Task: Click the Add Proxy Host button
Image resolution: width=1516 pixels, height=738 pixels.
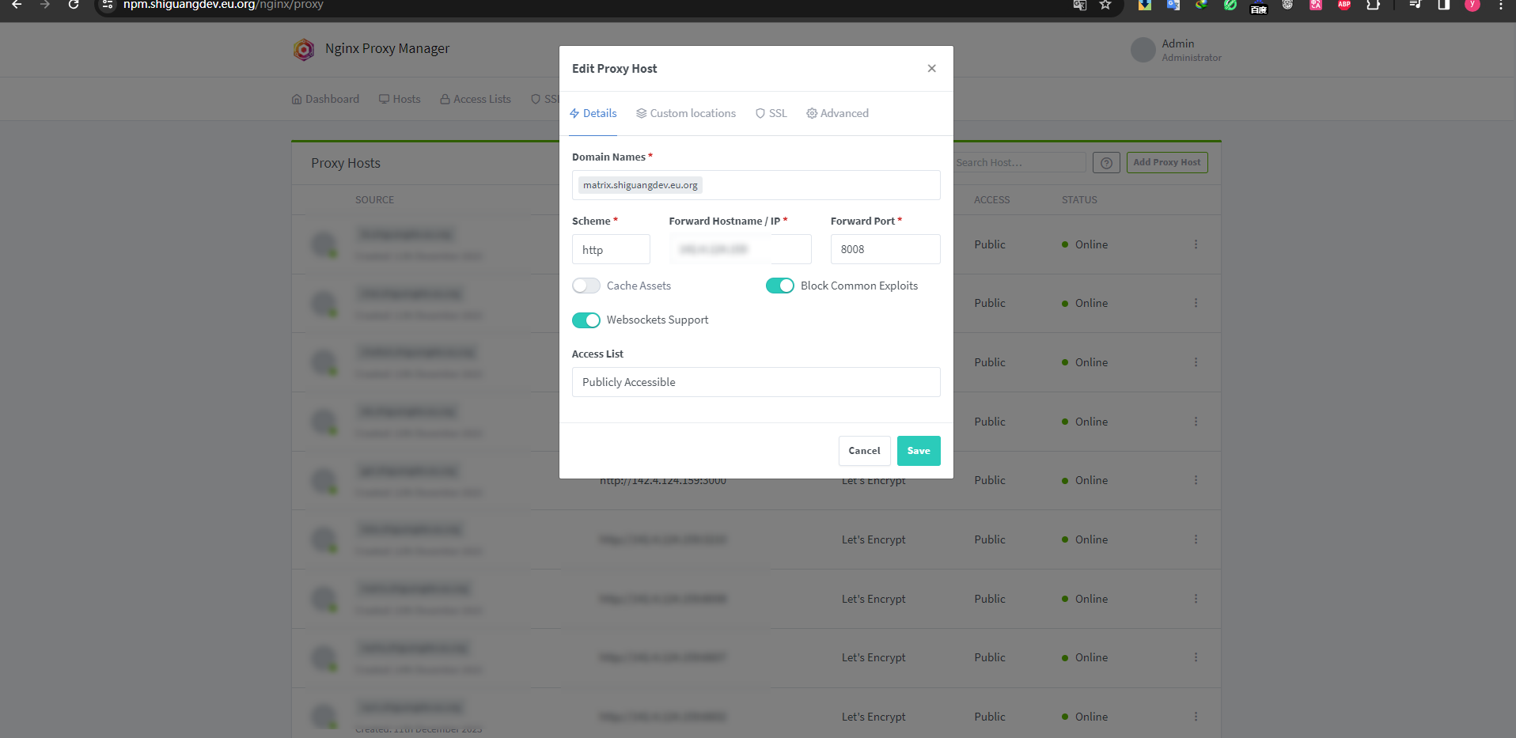Action: [x=1167, y=163]
